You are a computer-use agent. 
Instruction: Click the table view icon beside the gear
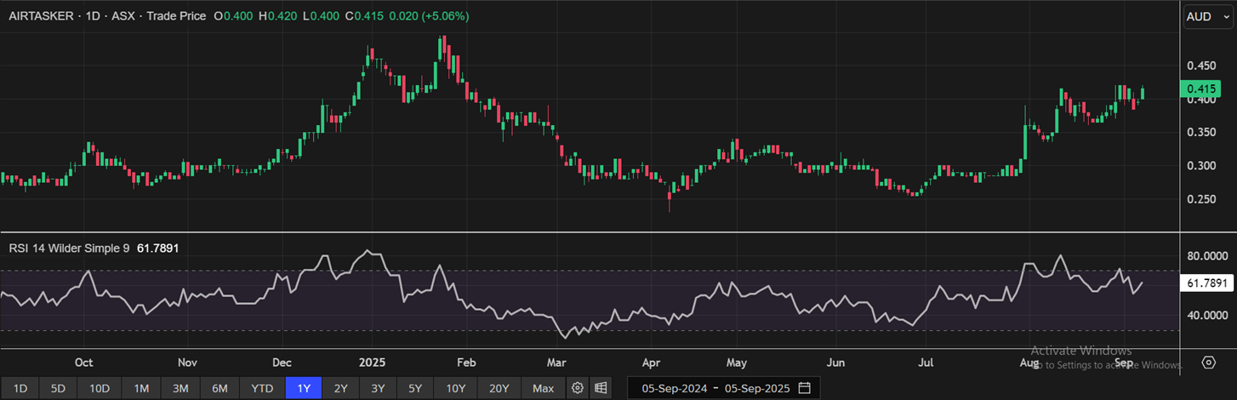coord(601,388)
